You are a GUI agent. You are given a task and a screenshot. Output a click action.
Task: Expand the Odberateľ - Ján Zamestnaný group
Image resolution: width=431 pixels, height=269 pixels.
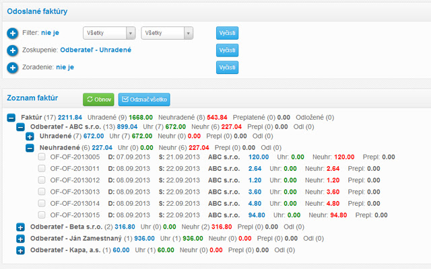tap(20, 239)
